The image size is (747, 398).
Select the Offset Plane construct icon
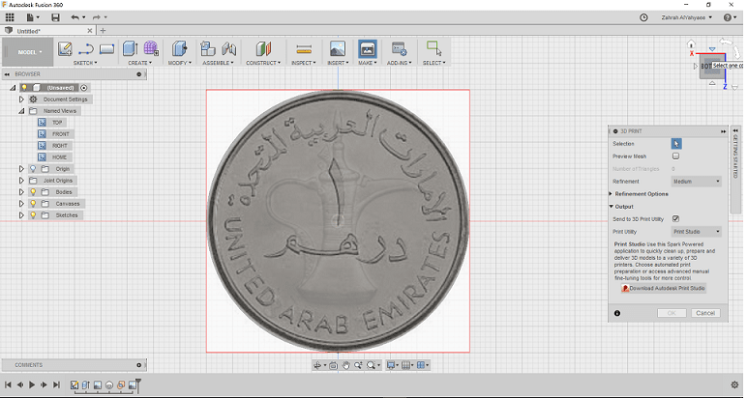(263, 48)
